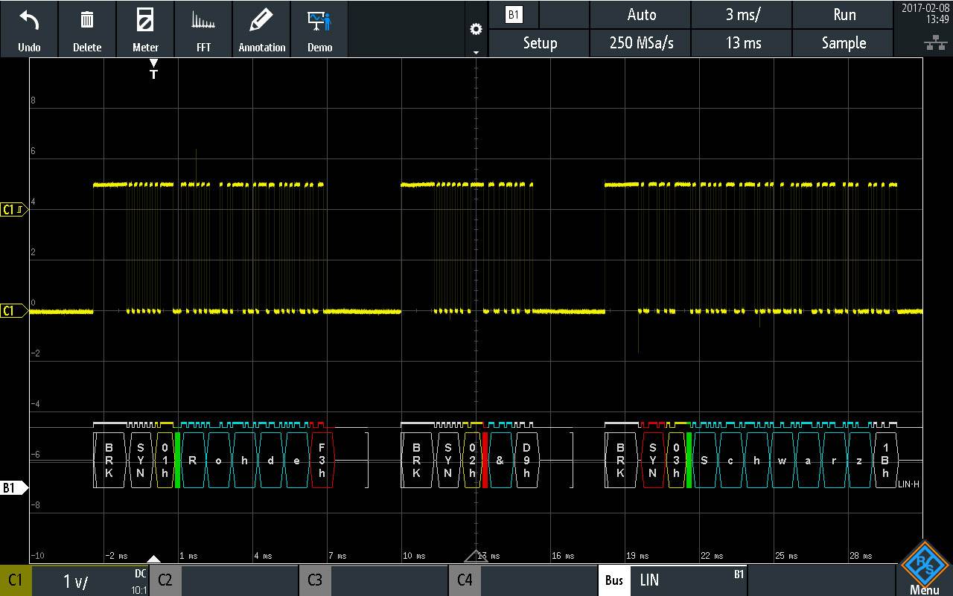The height and width of the screenshot is (596, 953).
Task: Open the B1 Setup
Action: [539, 43]
